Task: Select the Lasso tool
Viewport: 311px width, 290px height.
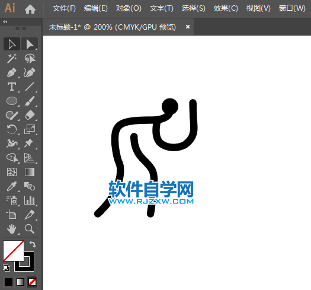Action: [30, 58]
